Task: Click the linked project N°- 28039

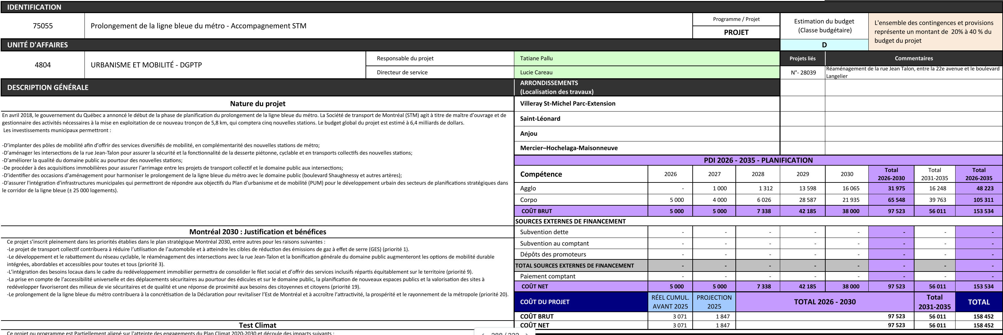Action: coord(803,72)
